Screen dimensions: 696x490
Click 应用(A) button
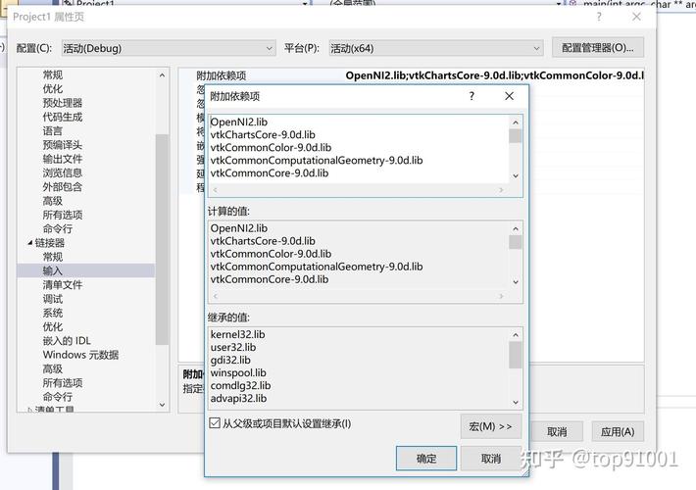(x=618, y=432)
